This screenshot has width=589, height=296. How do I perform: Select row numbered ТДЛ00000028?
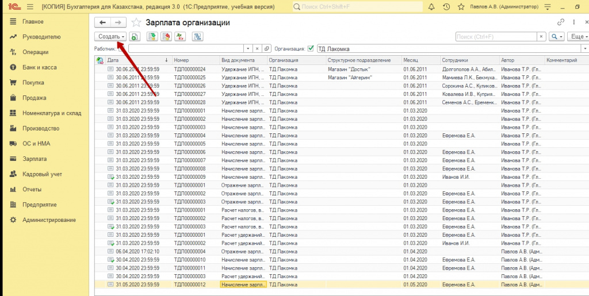[341, 102]
